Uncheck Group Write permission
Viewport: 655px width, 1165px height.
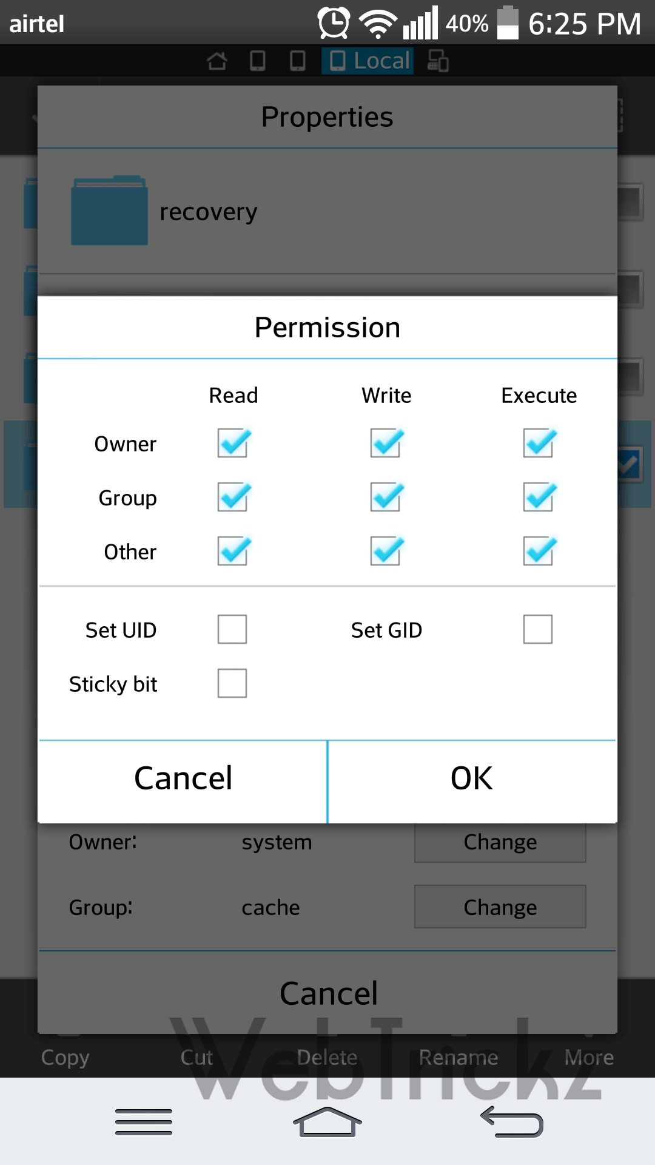pyautogui.click(x=386, y=497)
